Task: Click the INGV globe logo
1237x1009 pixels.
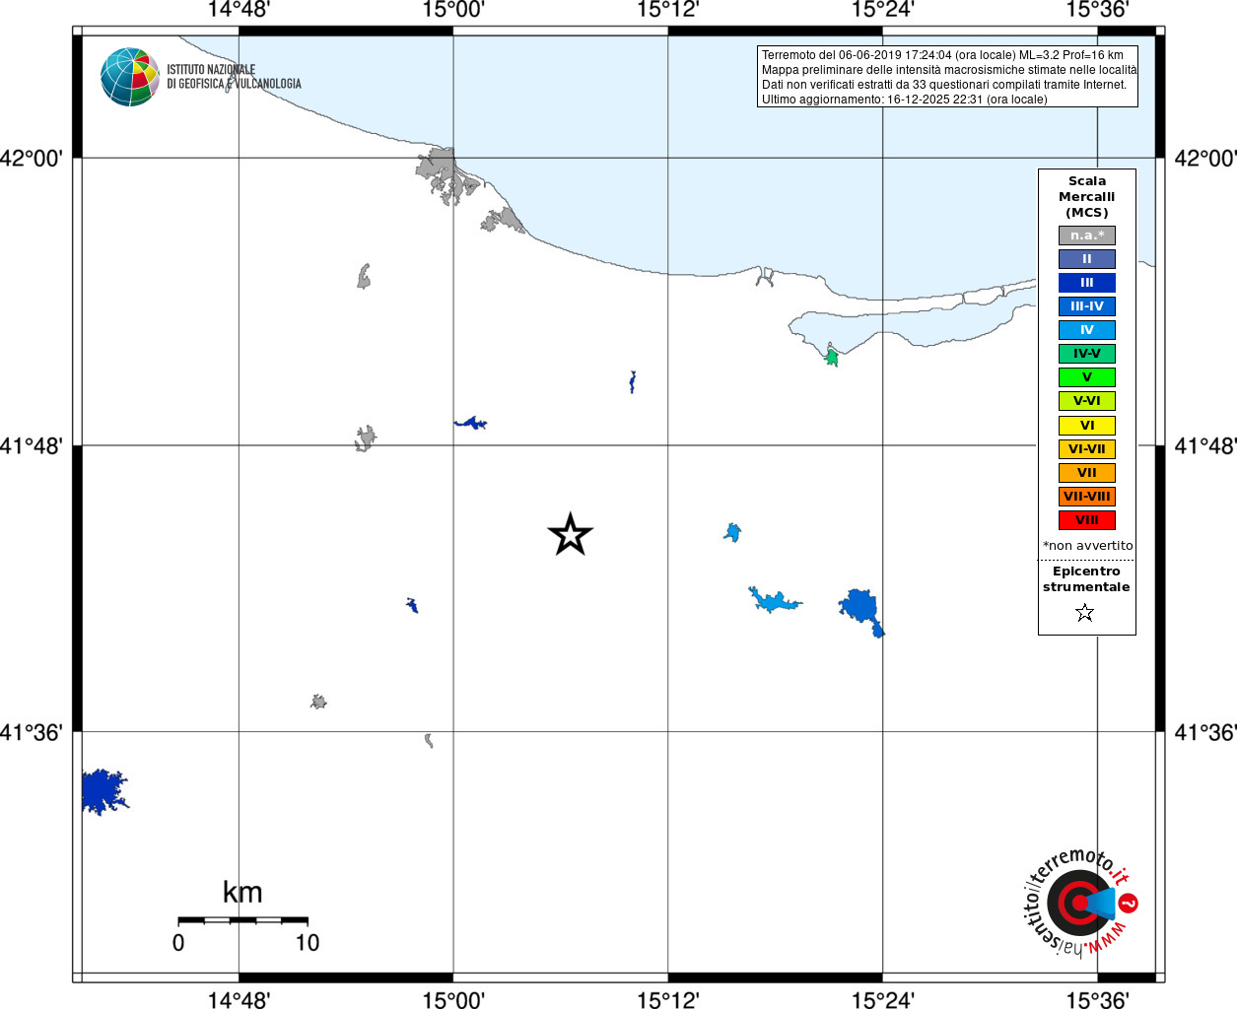Action: point(130,77)
